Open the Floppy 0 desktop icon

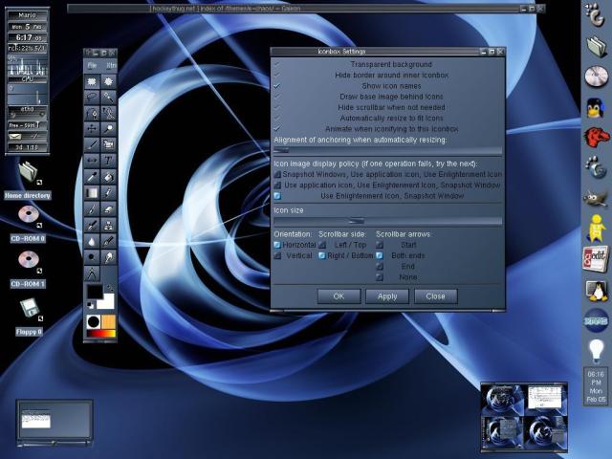coord(30,310)
